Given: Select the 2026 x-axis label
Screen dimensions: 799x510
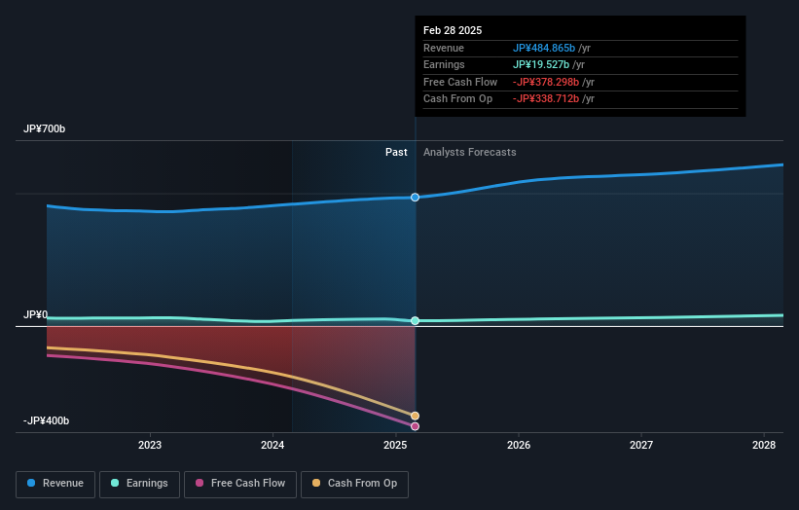Looking at the screenshot, I should tap(519, 445).
